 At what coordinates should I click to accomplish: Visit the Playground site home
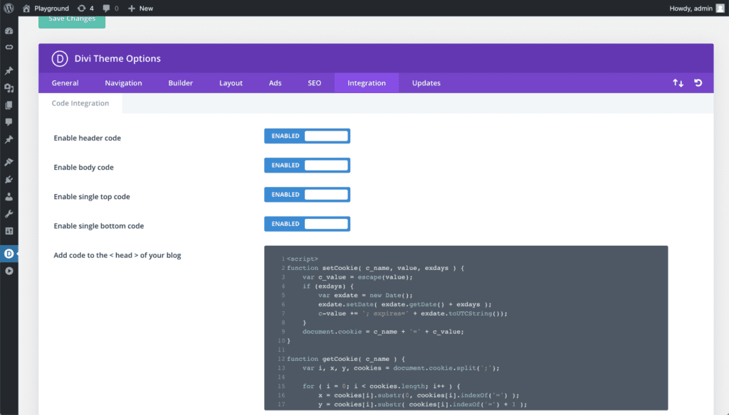[46, 9]
